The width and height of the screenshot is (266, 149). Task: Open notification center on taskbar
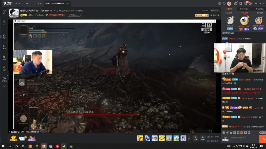tap(261, 146)
